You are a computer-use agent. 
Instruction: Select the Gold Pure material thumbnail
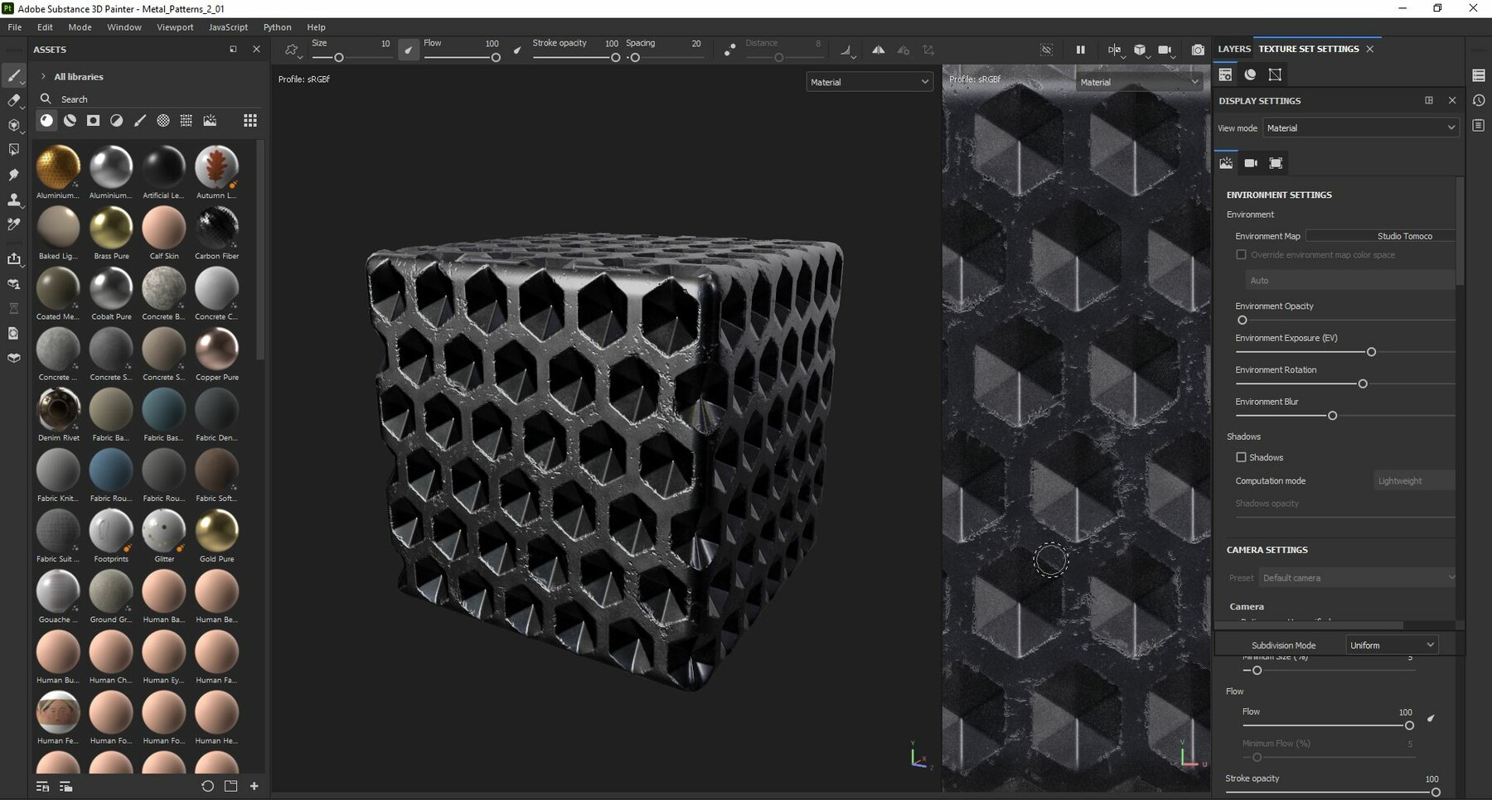pyautogui.click(x=216, y=531)
